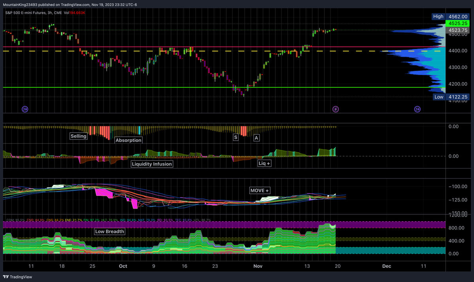Click the Low Breadth annotation label
The image size is (474, 282).
click(109, 231)
